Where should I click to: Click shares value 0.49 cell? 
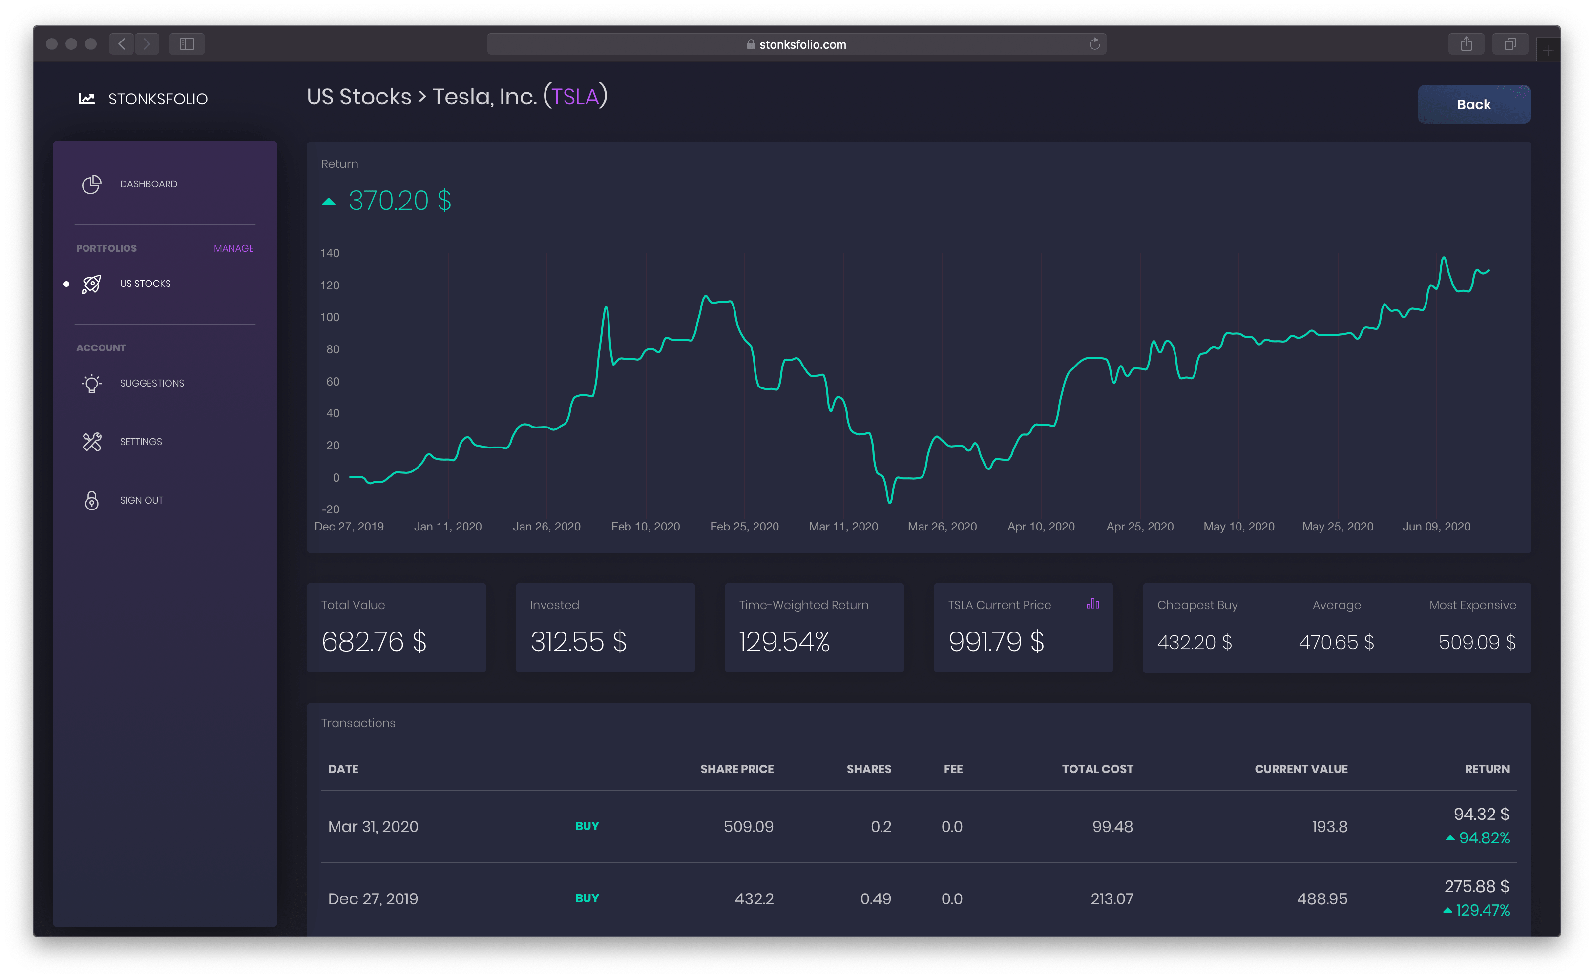[876, 899]
